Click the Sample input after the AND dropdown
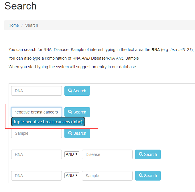The image size is (195, 192). coord(107,176)
